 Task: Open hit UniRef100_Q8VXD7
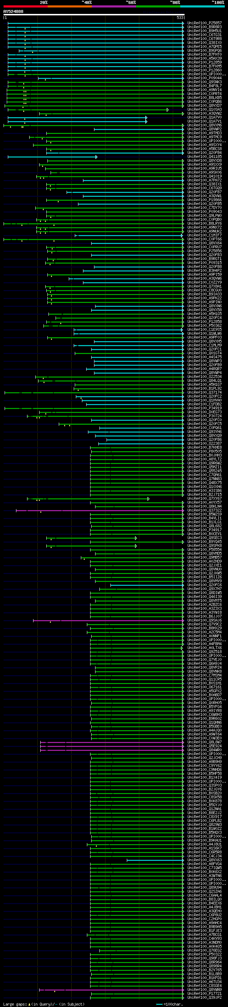pos(204,105)
